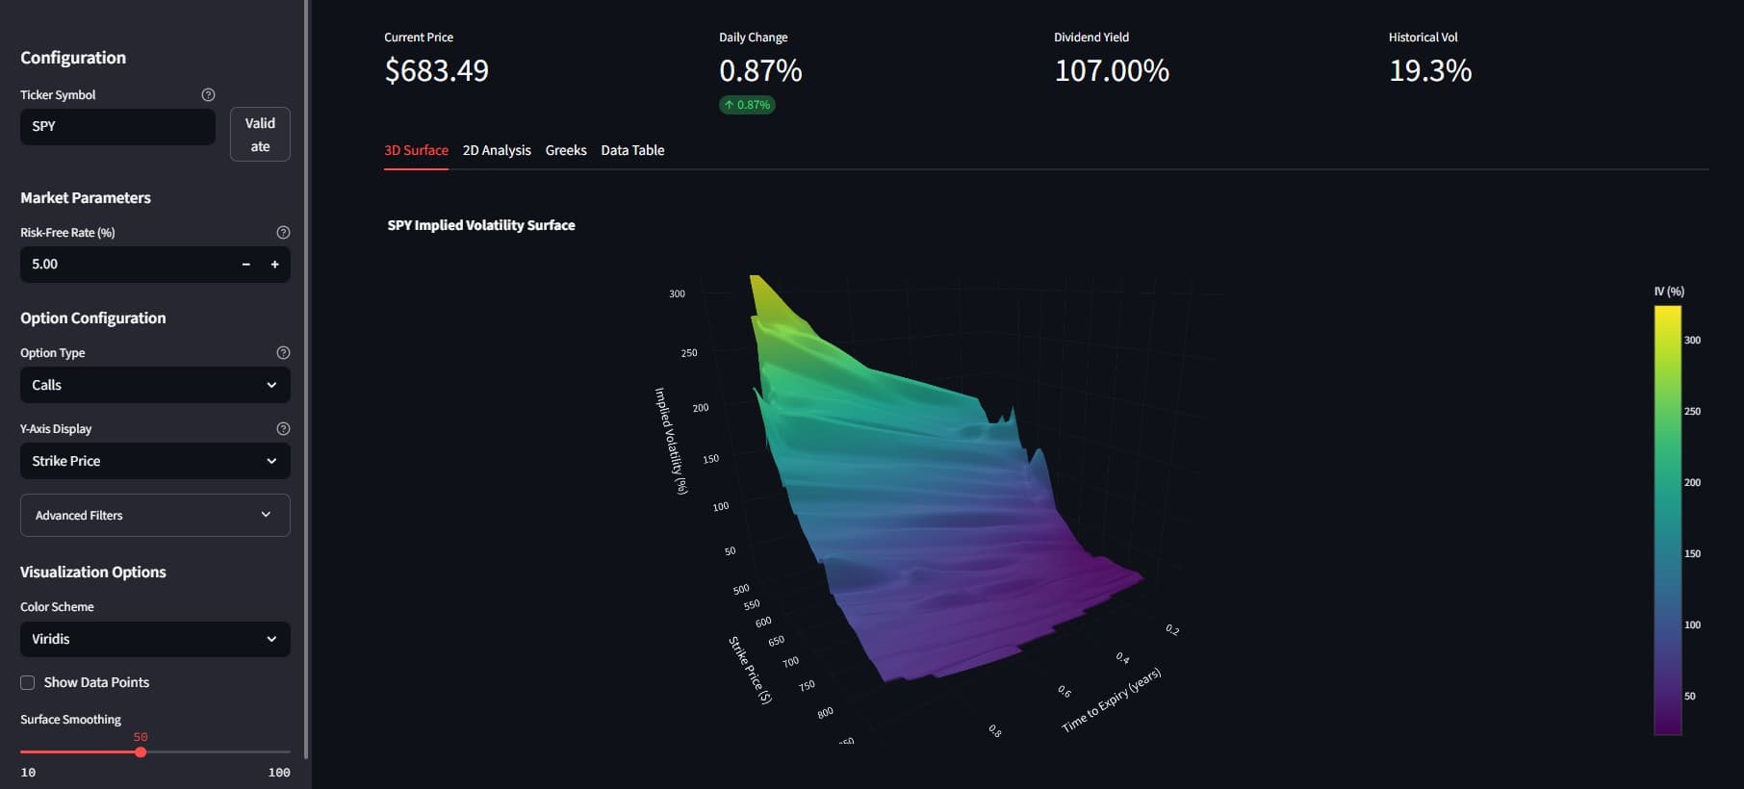Click the Y-Axis Display help icon

tap(283, 428)
